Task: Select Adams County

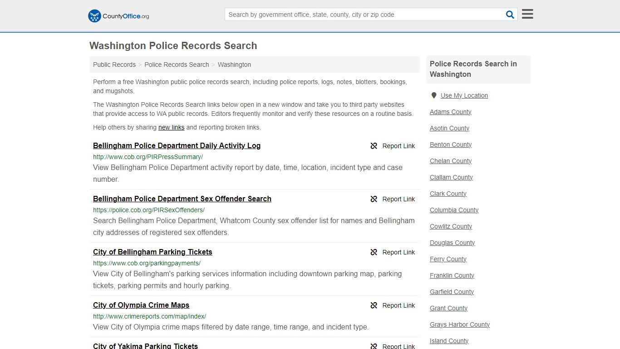Action: 450,112
